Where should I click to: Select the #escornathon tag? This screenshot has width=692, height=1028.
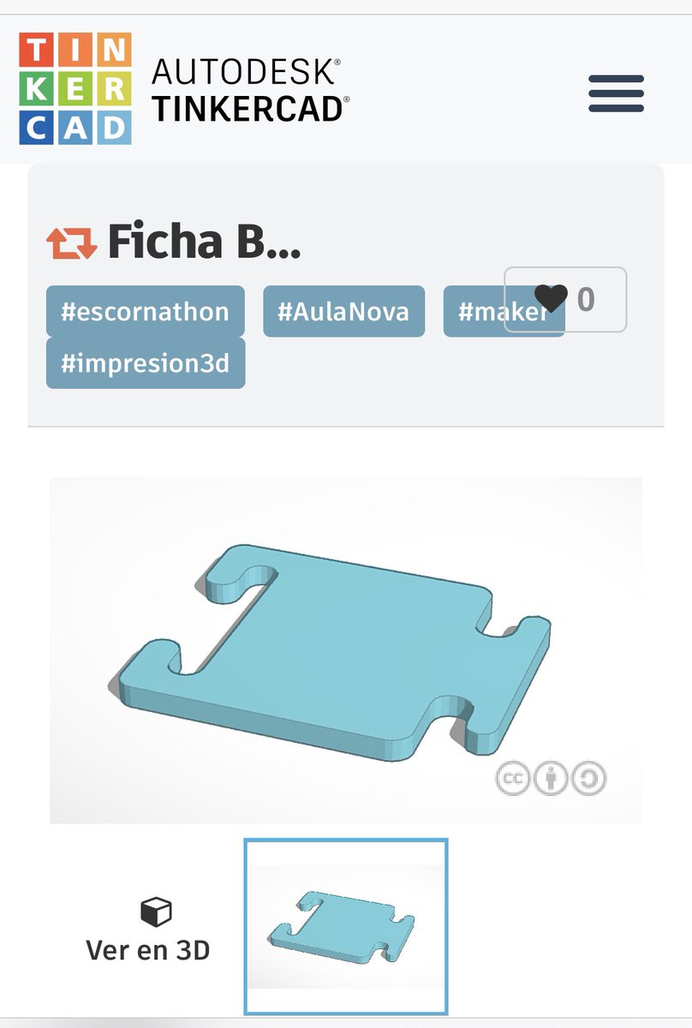pyautogui.click(x=145, y=311)
